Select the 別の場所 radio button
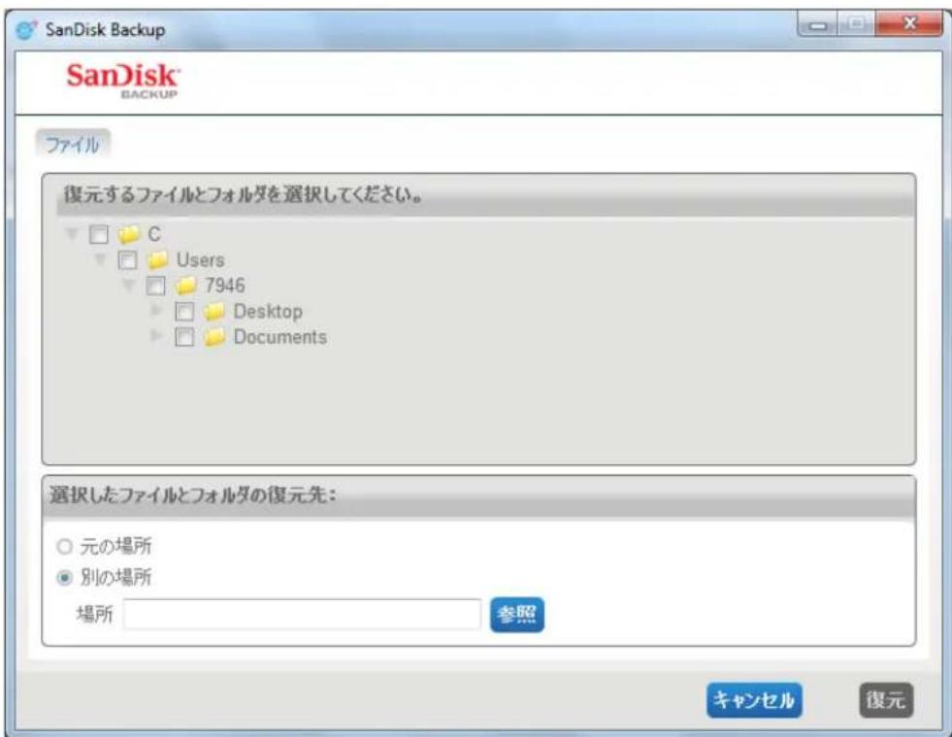The image size is (952, 737). pos(64,577)
